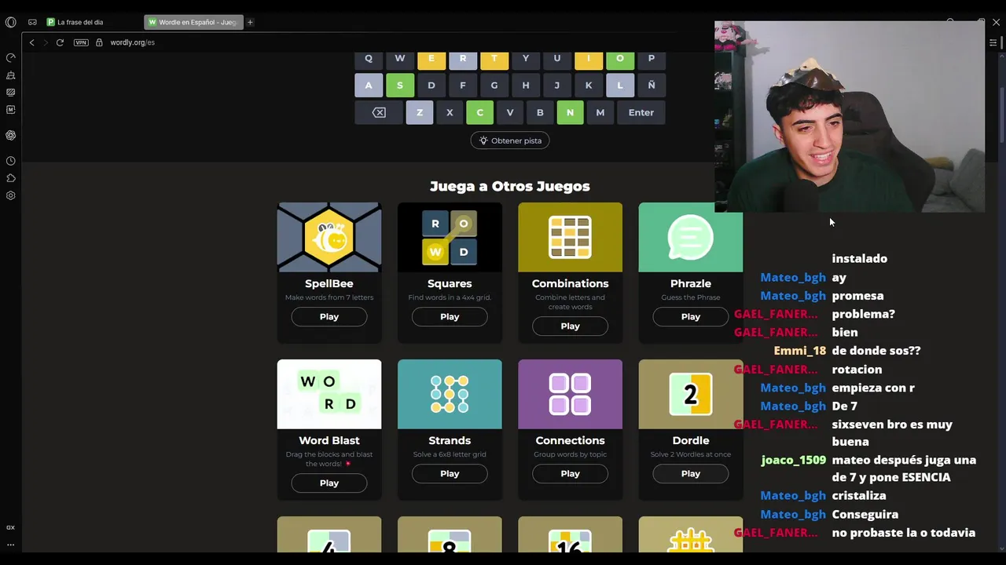Screen dimensions: 1006x565
Task: Hit the Enter key on Wordle keyboard
Action: tap(641, 112)
